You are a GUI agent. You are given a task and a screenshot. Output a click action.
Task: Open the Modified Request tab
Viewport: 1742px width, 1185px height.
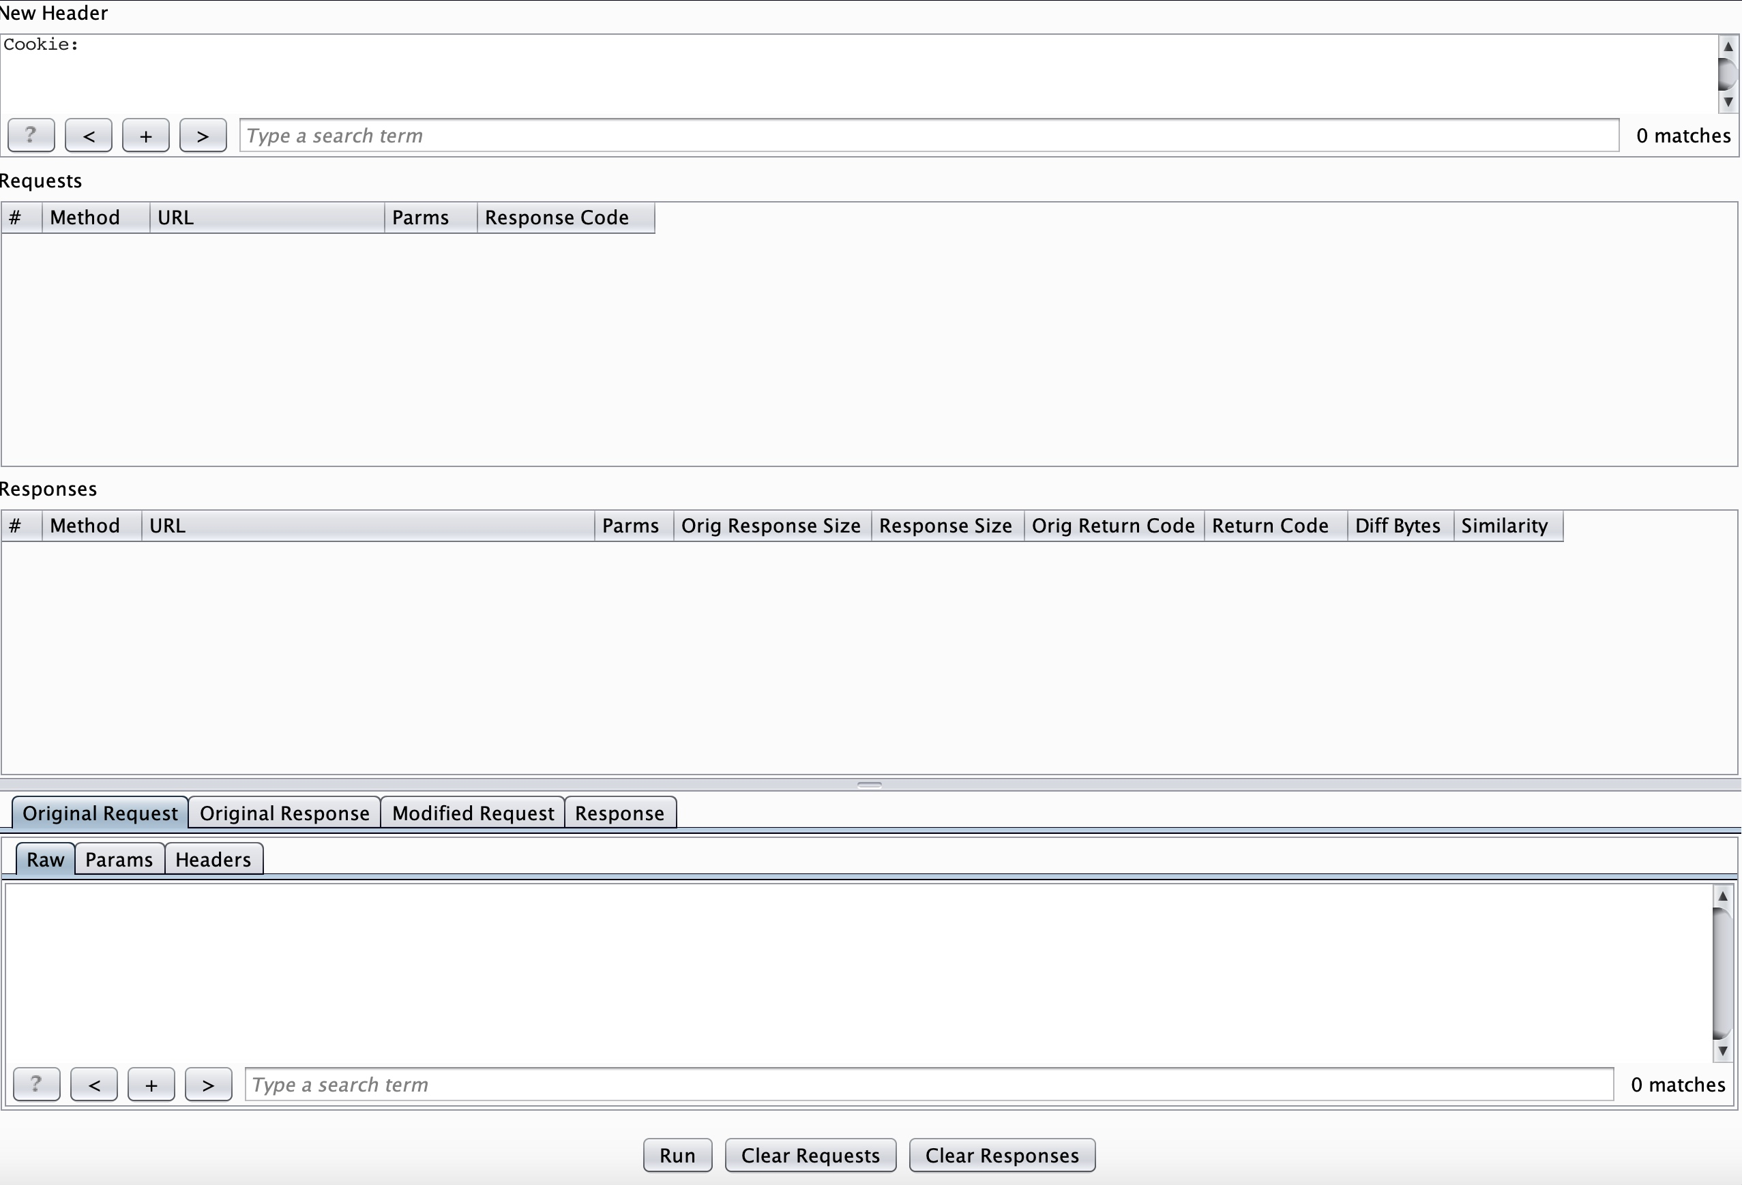click(x=472, y=813)
